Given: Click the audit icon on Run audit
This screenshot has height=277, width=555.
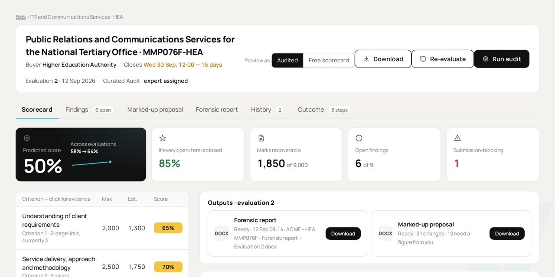Looking at the screenshot, I should [x=486, y=59].
